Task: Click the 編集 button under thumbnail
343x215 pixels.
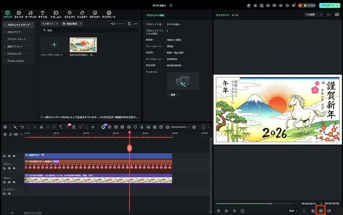Action: 172,94
